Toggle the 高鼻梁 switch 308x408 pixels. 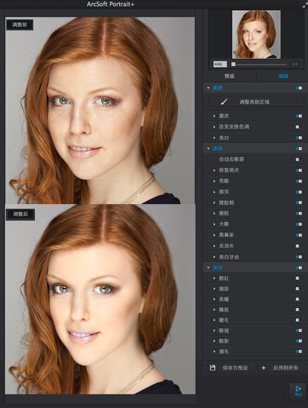[299, 235]
